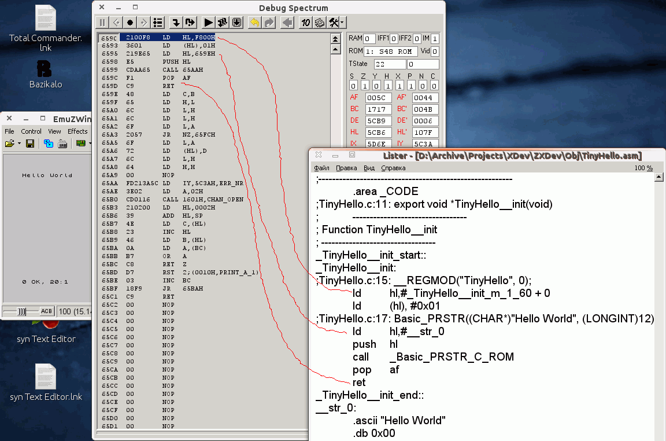
Task: Click the HL' register field 107F
Action: tap(425, 133)
